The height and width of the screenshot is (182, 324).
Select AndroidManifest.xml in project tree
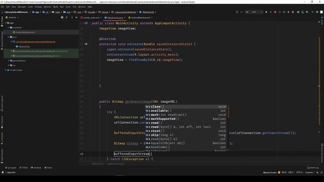25,32
